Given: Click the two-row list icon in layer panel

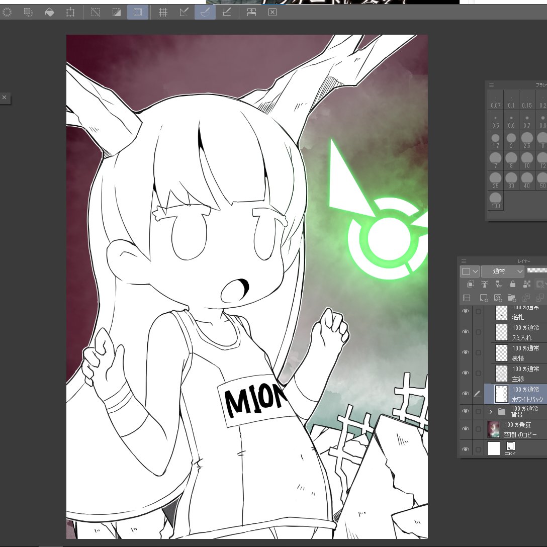Looking at the screenshot, I should pos(467,298).
